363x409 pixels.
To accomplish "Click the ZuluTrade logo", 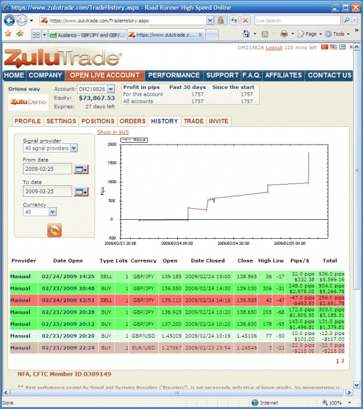I will (x=63, y=58).
